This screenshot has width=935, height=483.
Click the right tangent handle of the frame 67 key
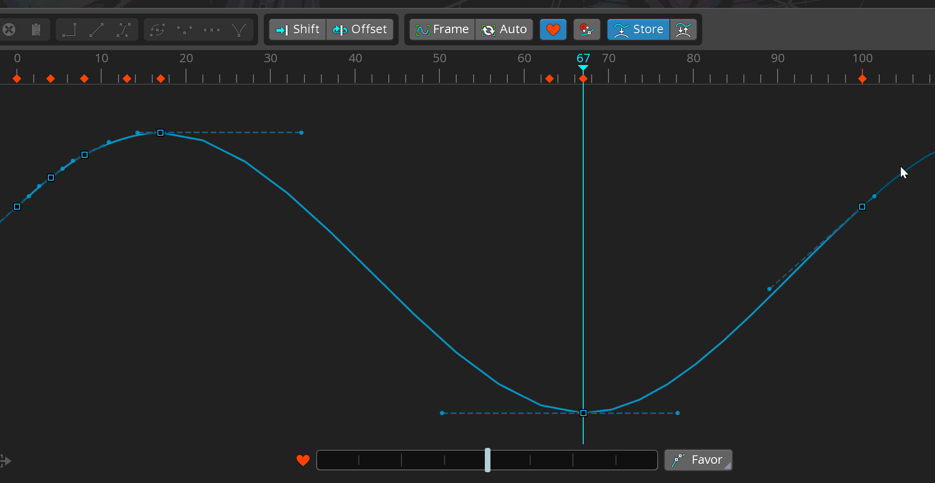(x=677, y=413)
